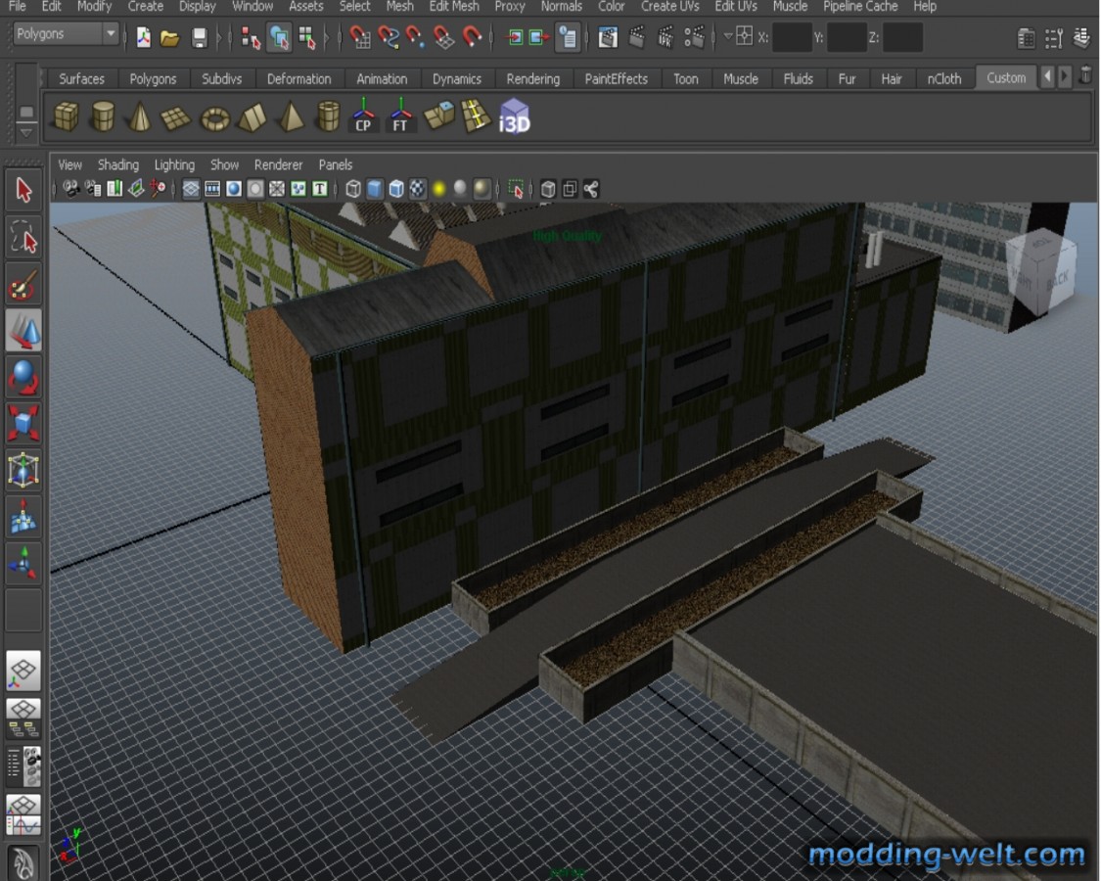Show the Channel Box panel icon
The width and height of the screenshot is (1101, 881).
click(x=1081, y=37)
